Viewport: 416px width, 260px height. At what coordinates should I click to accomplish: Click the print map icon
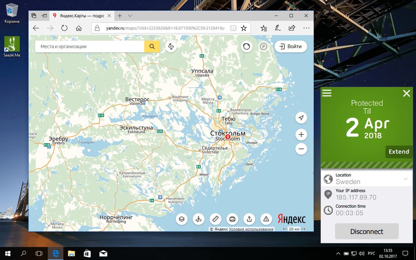click(x=232, y=219)
